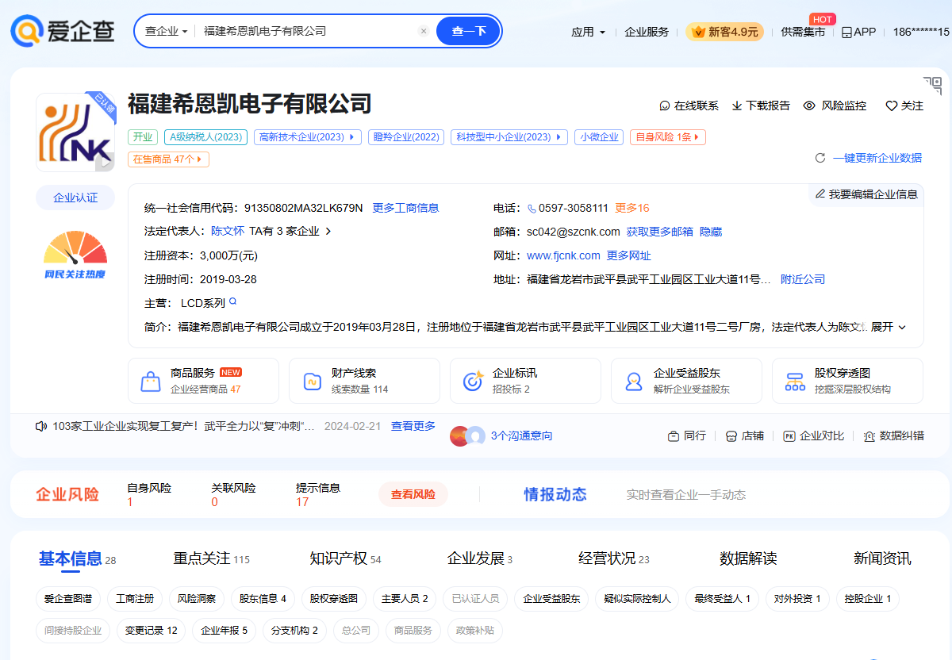The image size is (952, 660).
Task: Show more phone numbers 更多16
Action: [x=632, y=208]
